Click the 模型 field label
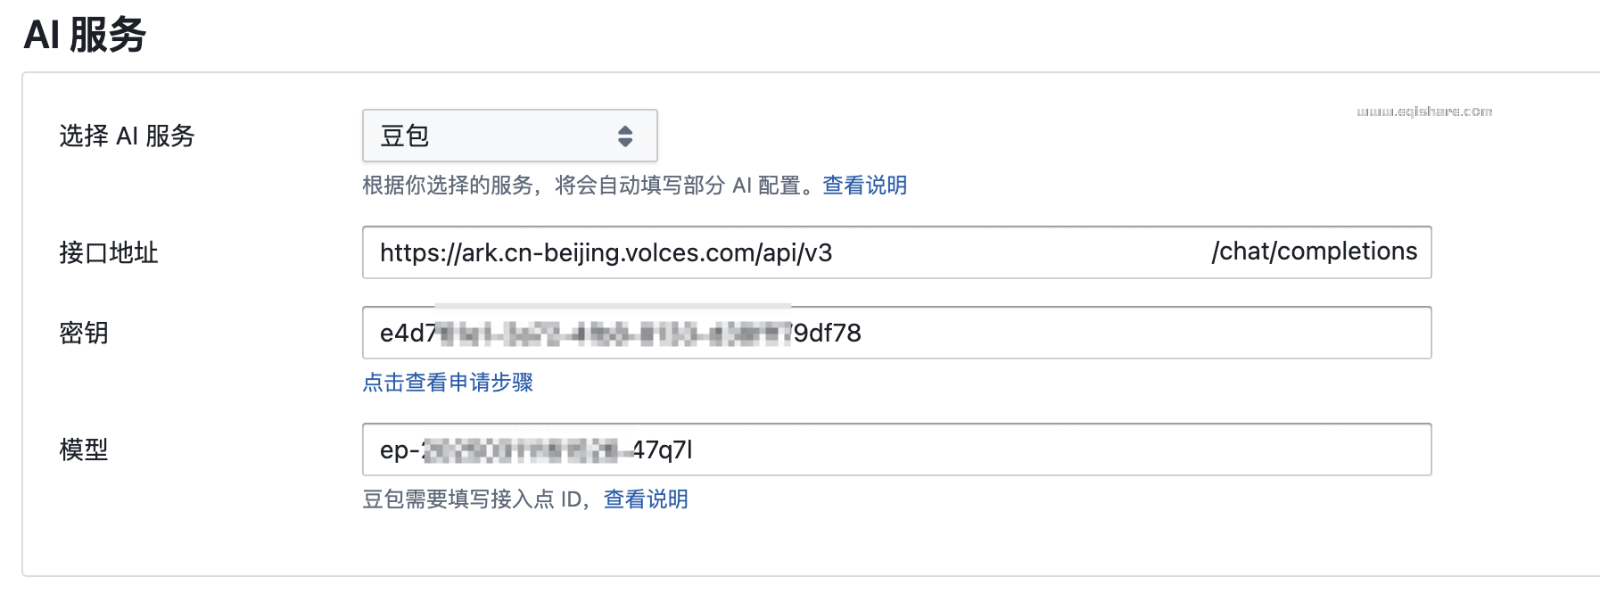 pos(82,451)
